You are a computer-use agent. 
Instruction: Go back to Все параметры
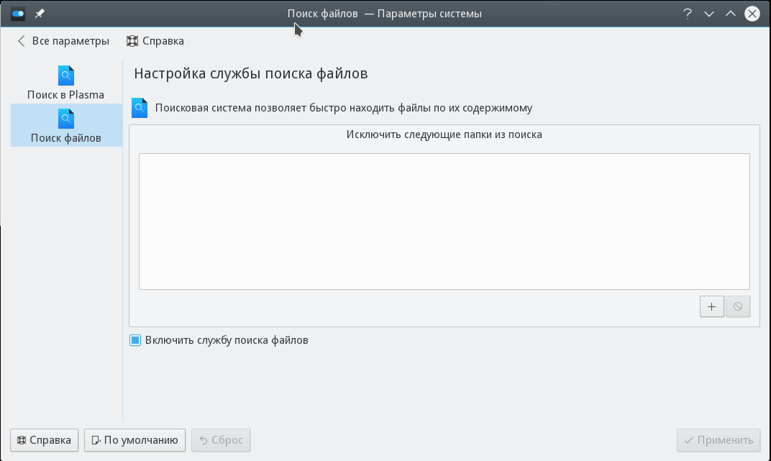point(63,41)
